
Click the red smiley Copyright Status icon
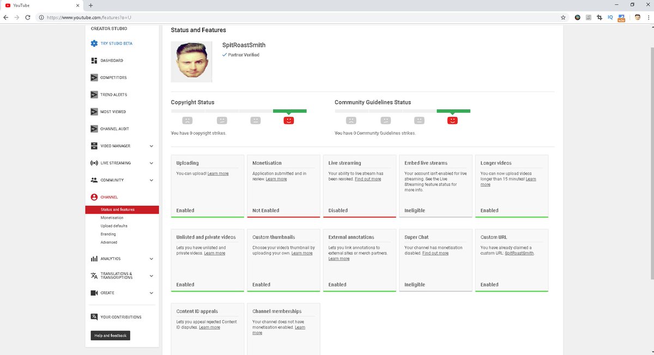coord(289,120)
